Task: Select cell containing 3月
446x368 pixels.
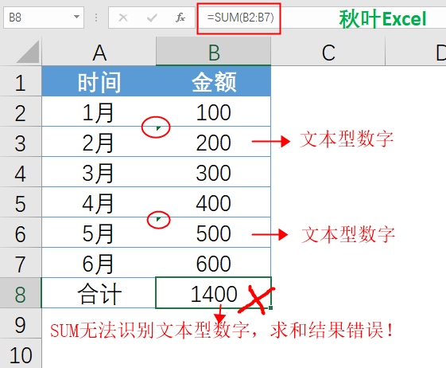Action: (99, 172)
